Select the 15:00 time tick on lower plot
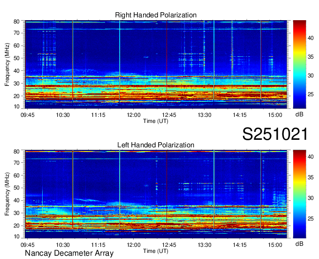The width and height of the screenshot is (319, 259). (275, 244)
